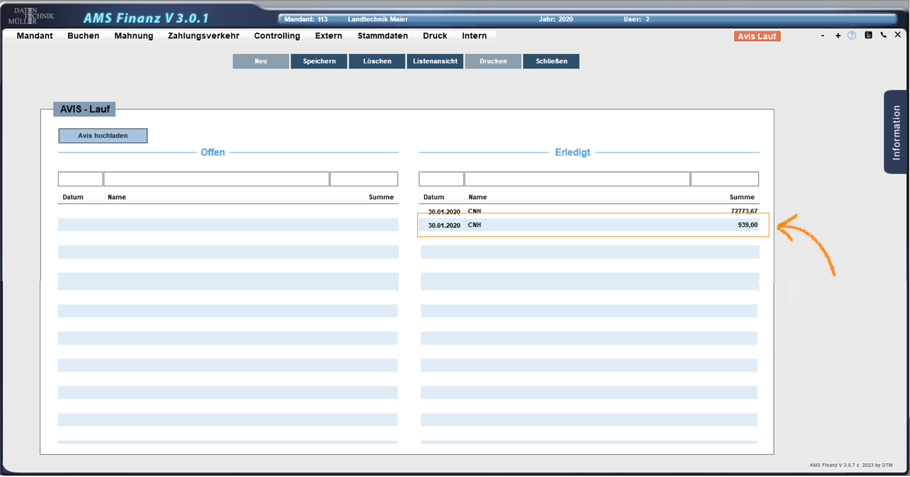The image size is (910, 477).
Task: Click the help question mark icon
Action: [x=852, y=35]
